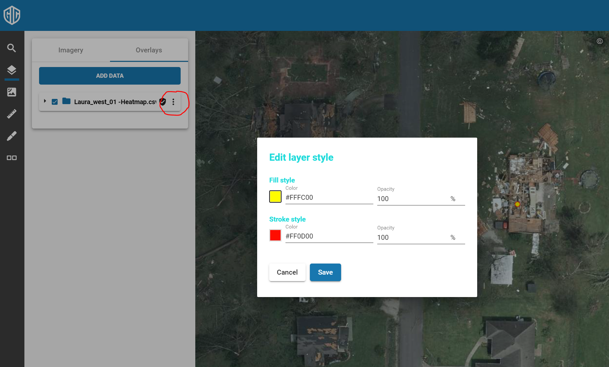Image resolution: width=609 pixels, height=367 pixels.
Task: Open the red stroke color swatch
Action: pos(275,235)
